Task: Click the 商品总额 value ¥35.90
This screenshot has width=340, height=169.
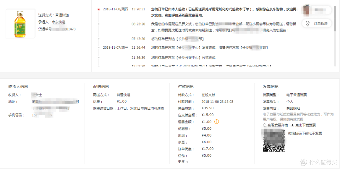Action: pos(207,108)
